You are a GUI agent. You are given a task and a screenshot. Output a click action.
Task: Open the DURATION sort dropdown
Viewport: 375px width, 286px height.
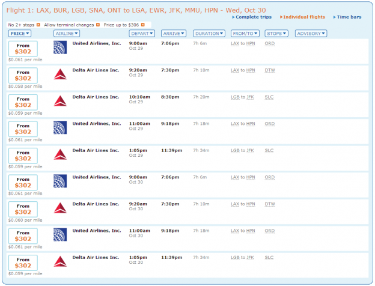(209, 34)
